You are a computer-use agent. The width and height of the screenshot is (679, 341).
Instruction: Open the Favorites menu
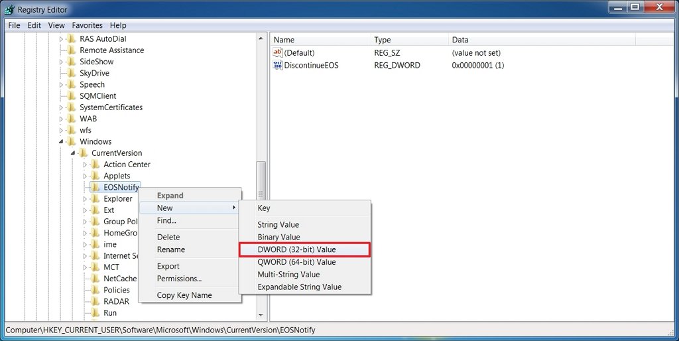tap(87, 25)
